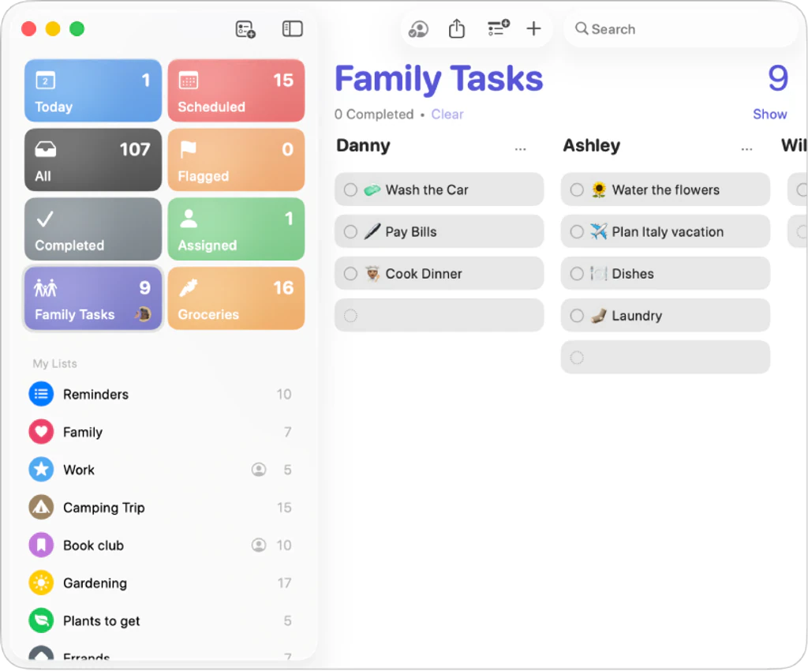This screenshot has height=671, width=808.
Task: Toggle the sidebar visibility icon
Action: click(x=292, y=29)
